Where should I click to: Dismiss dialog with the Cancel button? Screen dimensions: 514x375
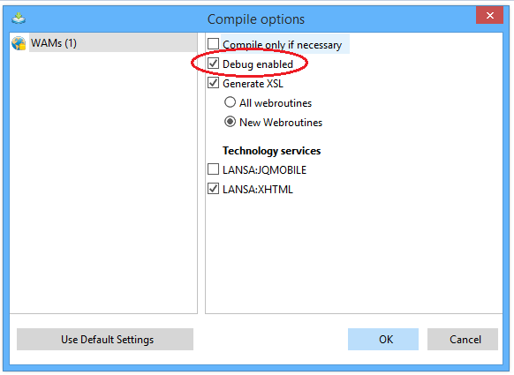click(463, 340)
